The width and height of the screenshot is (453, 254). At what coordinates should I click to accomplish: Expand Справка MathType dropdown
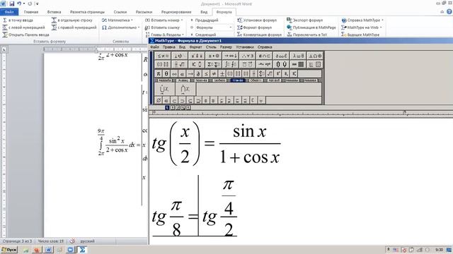coord(362,20)
